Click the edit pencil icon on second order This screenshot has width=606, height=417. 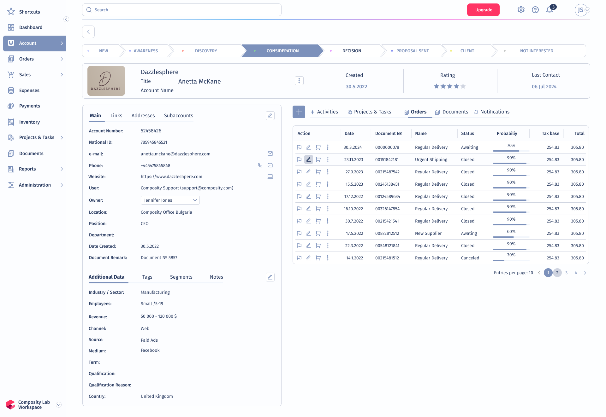309,159
